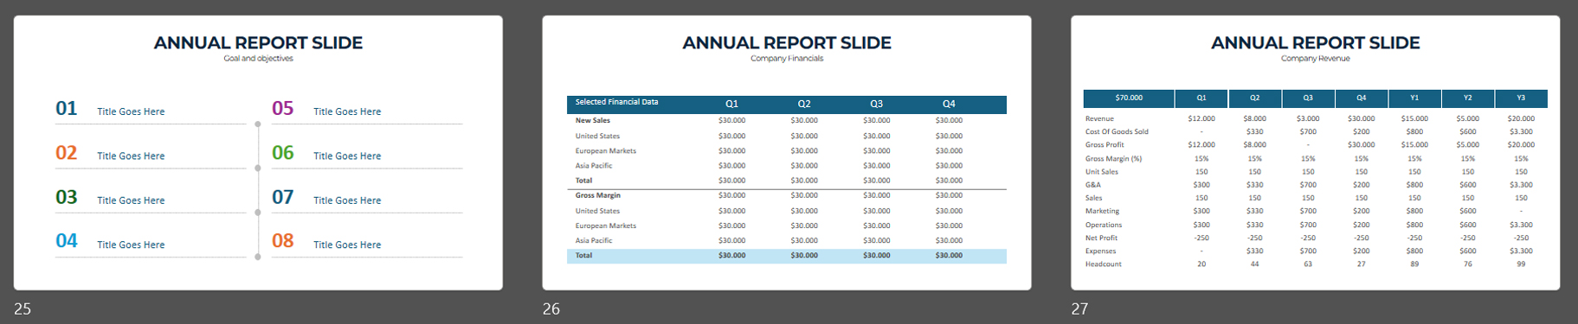Click the Company Revenue subtitle on slide 27
The height and width of the screenshot is (324, 1578).
pos(1316,59)
